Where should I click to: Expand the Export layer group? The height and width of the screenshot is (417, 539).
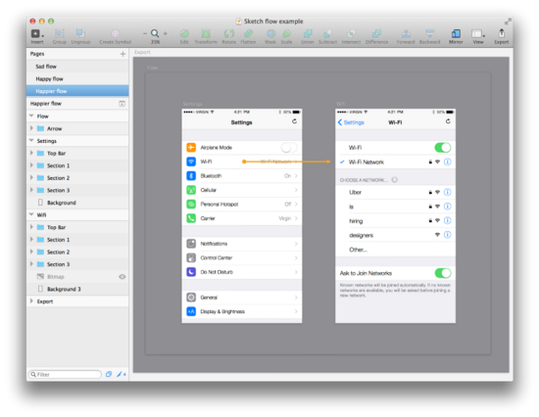pyautogui.click(x=31, y=301)
